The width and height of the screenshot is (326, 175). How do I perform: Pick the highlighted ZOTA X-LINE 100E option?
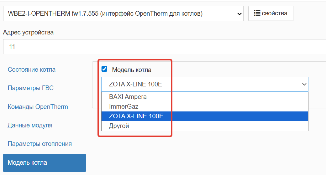pyautogui.click(x=136, y=116)
